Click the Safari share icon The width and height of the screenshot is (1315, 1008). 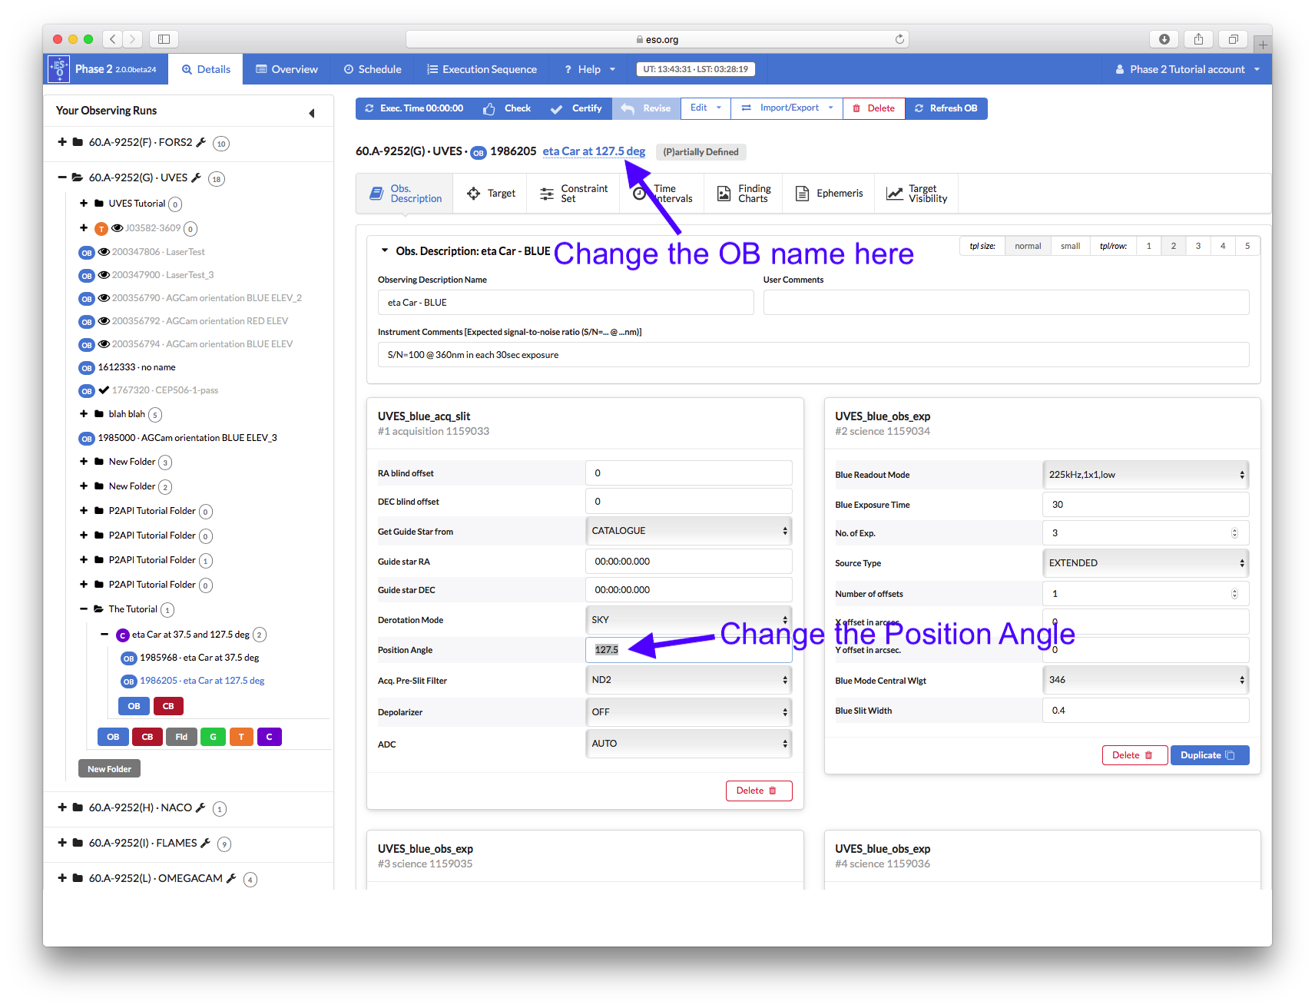[1198, 39]
